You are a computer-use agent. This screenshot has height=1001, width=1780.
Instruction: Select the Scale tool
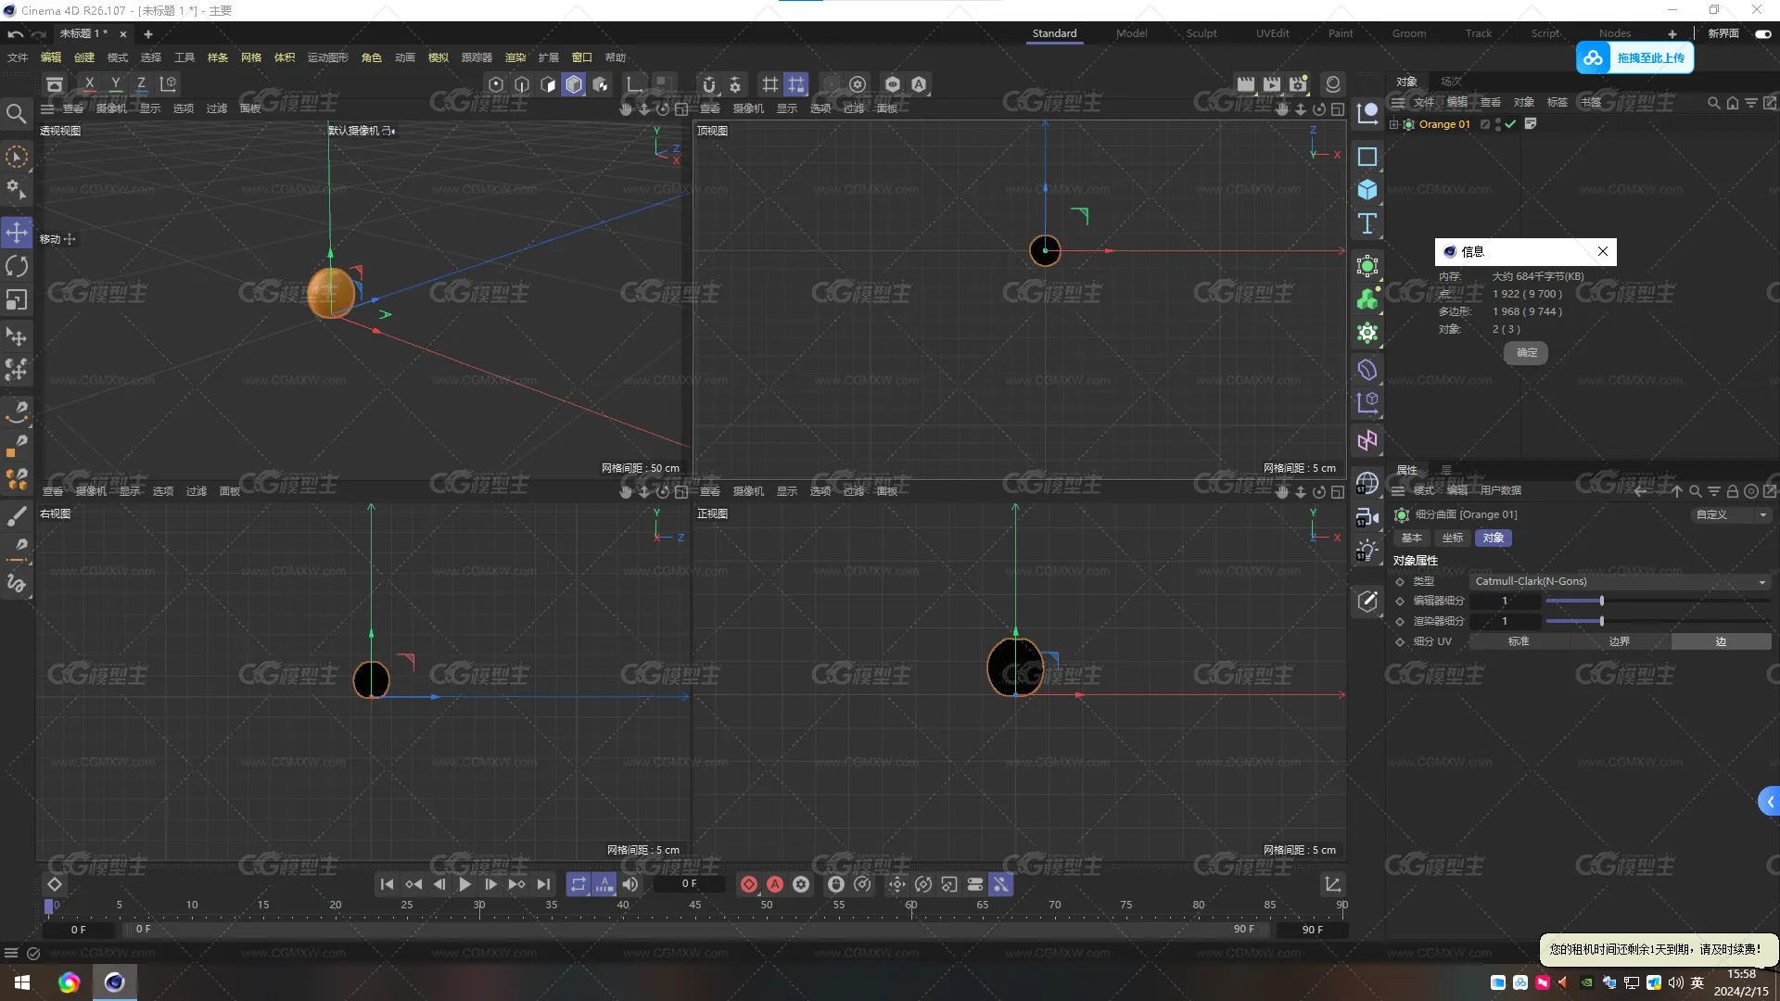[17, 300]
